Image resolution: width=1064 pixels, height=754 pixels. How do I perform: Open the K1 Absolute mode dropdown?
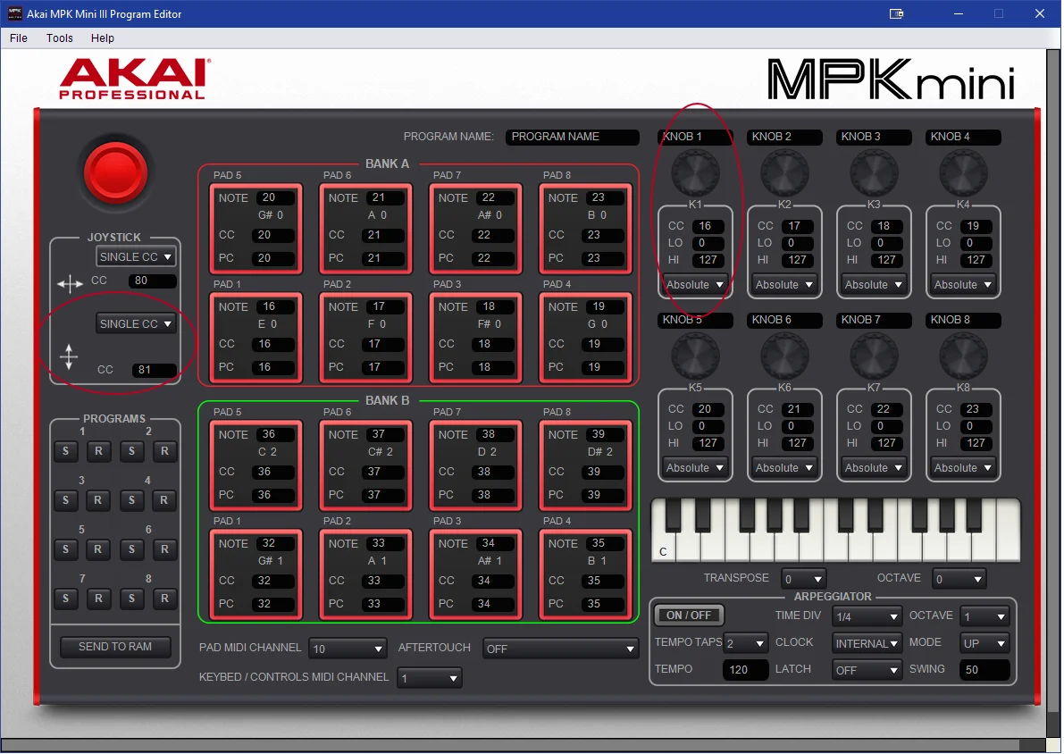point(695,285)
